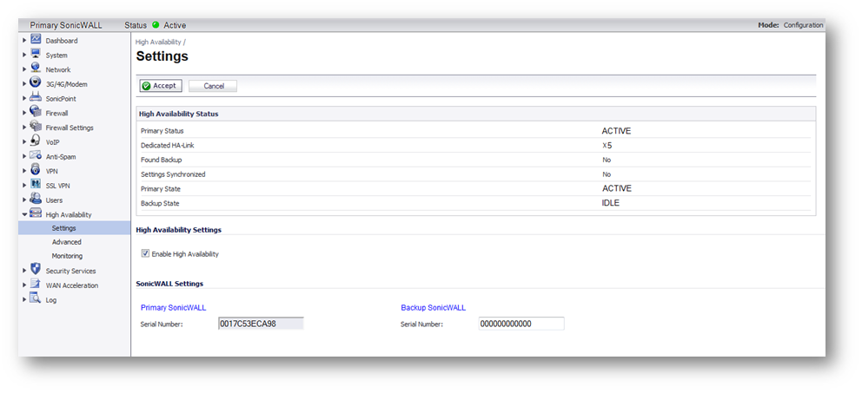Image resolution: width=862 pixels, height=393 pixels.
Task: Open the Advanced submenu item
Action: pos(67,242)
